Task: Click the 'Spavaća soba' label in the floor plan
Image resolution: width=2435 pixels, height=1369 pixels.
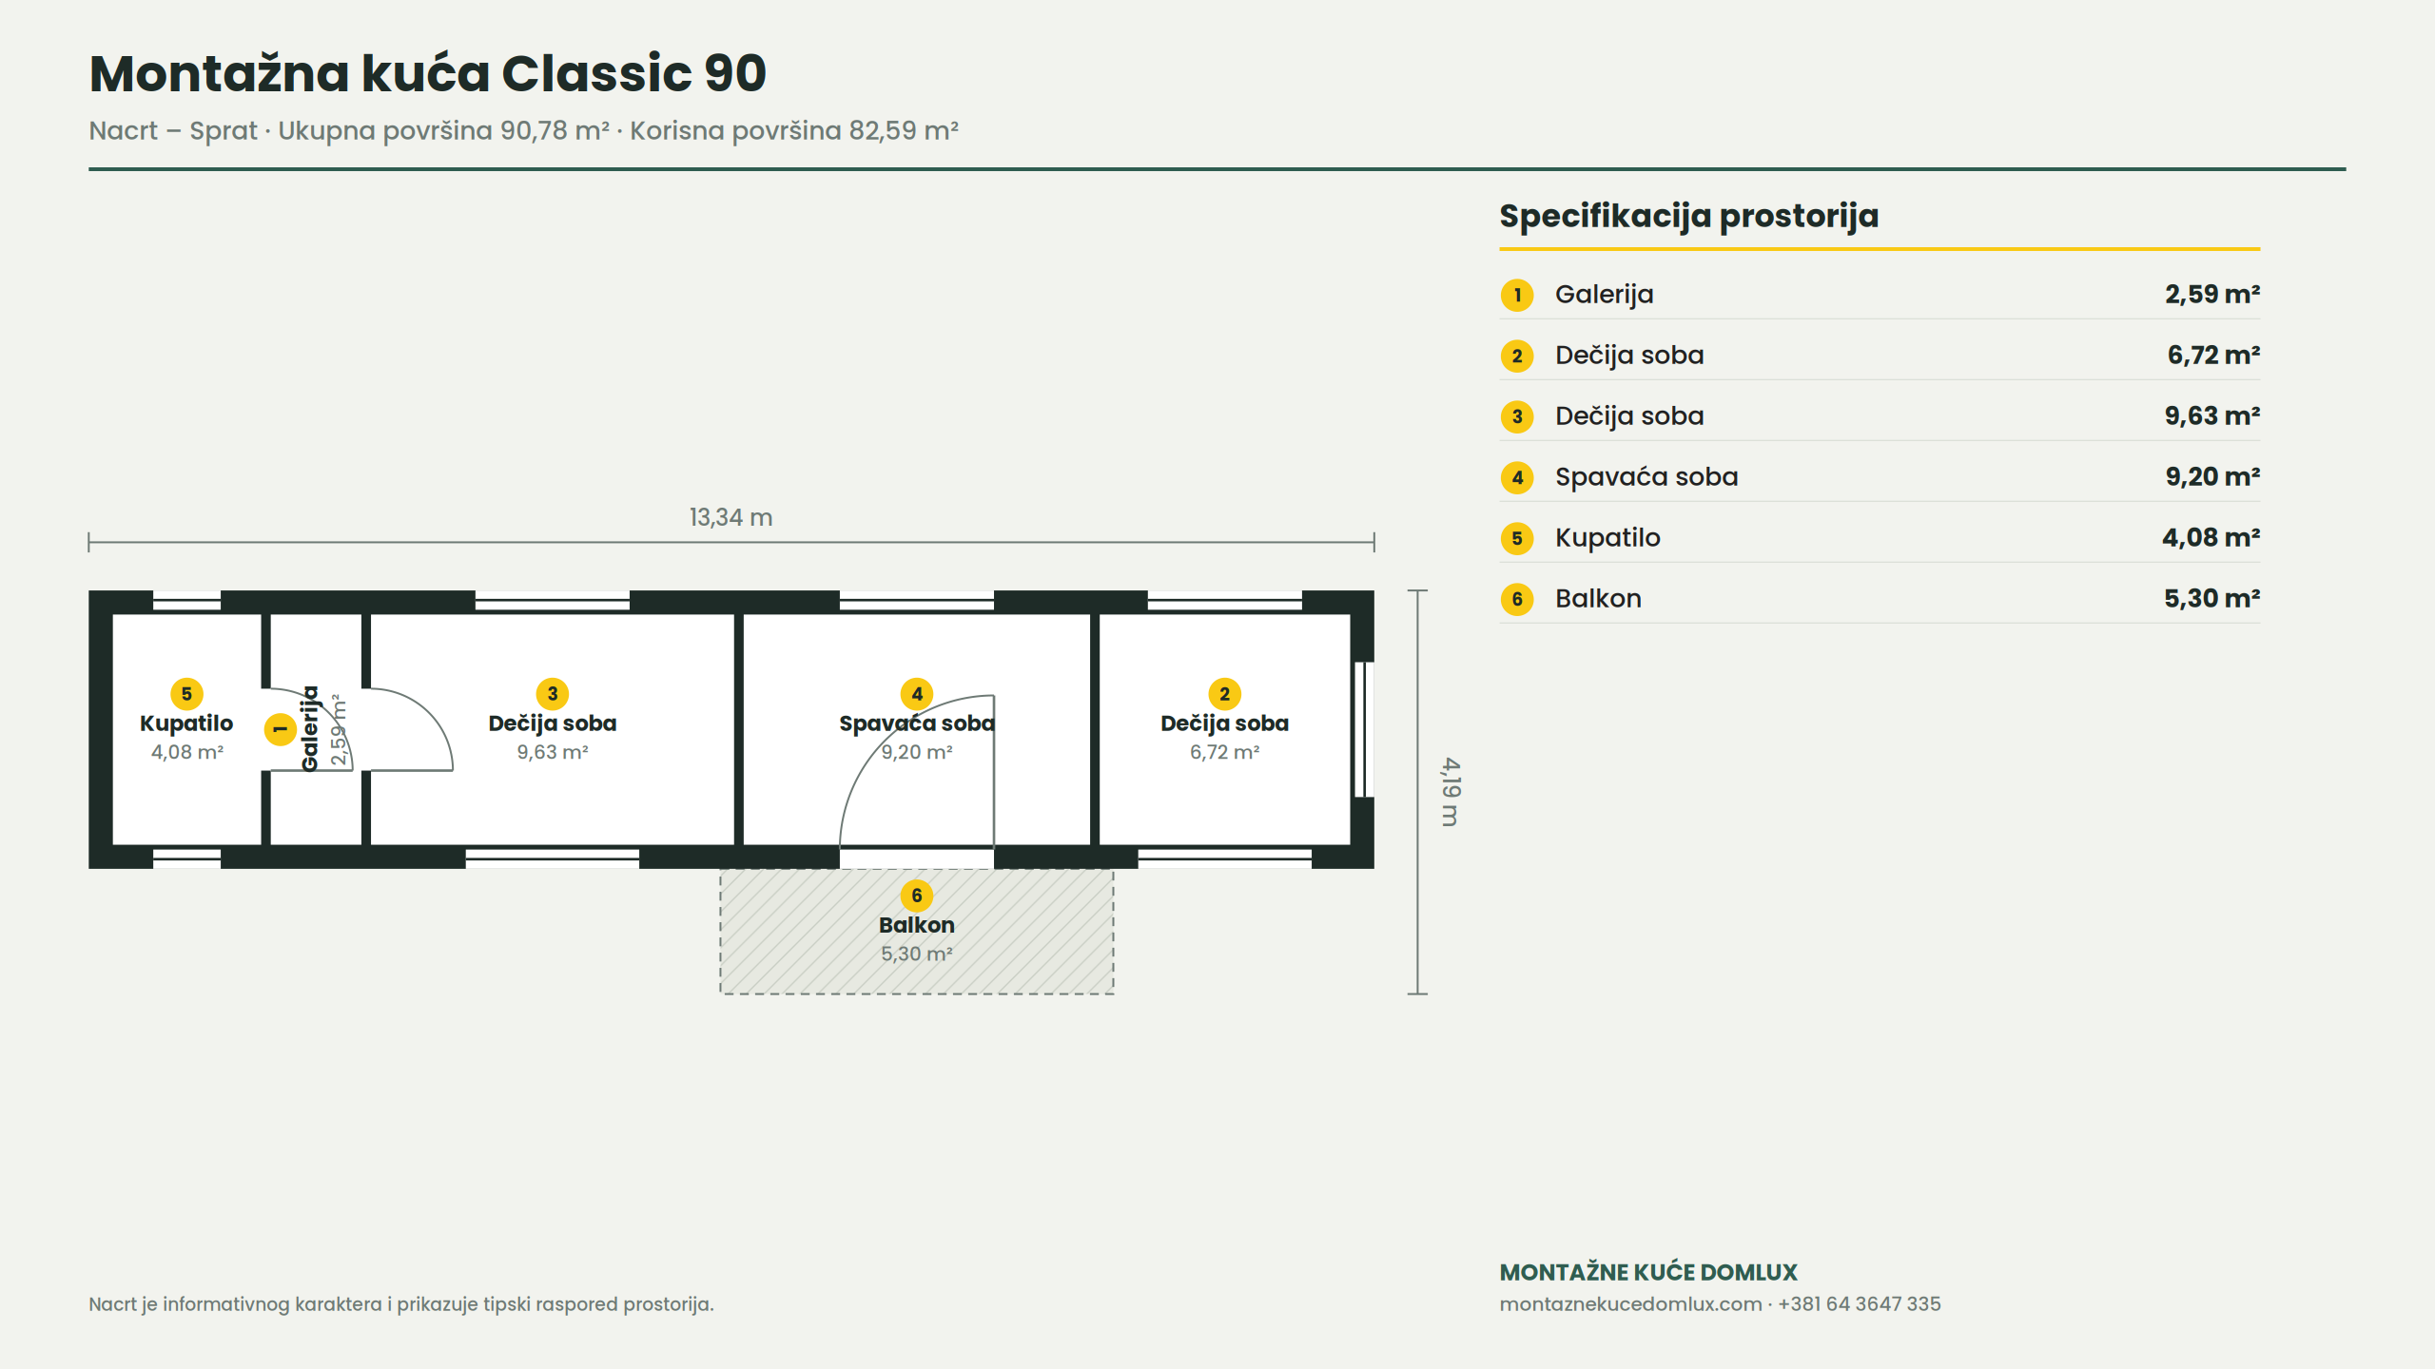Action: [917, 723]
